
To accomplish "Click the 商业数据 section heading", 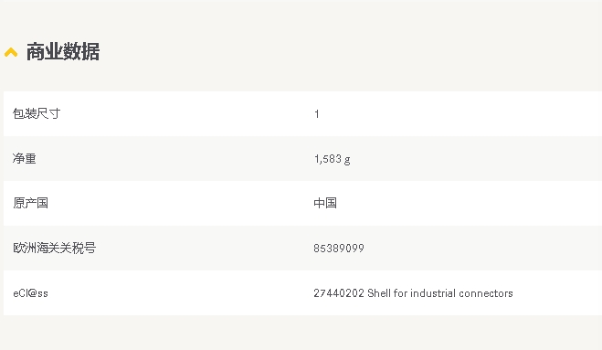I will (x=63, y=52).
